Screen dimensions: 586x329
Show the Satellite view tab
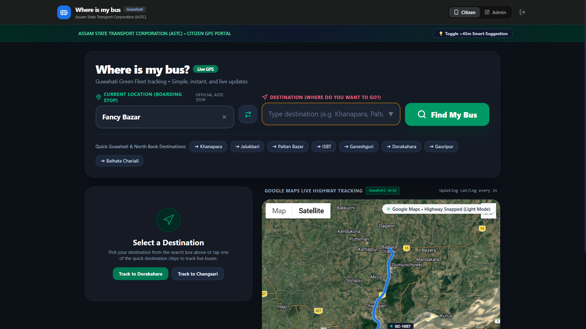(x=311, y=211)
